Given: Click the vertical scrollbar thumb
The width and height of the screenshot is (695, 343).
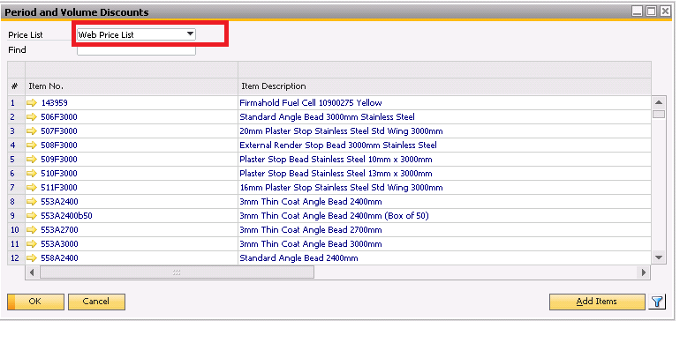Looking at the screenshot, I should click(659, 114).
